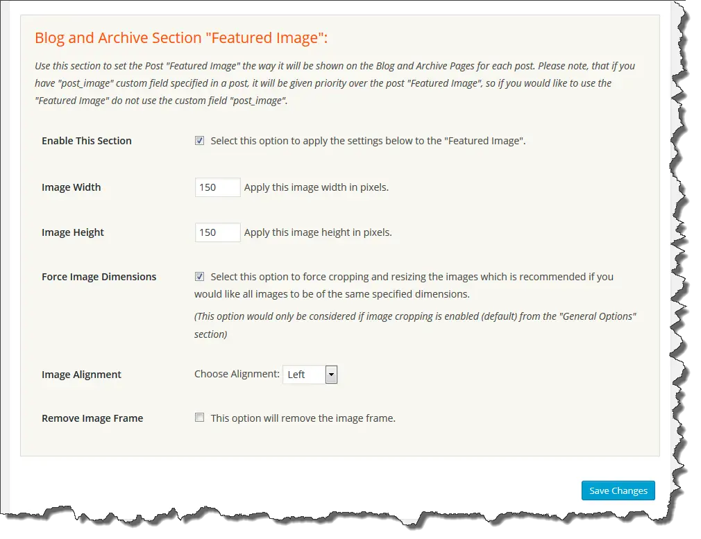701x539 pixels.
Task: Disable forced cropping and resizing of images
Action: (199, 276)
